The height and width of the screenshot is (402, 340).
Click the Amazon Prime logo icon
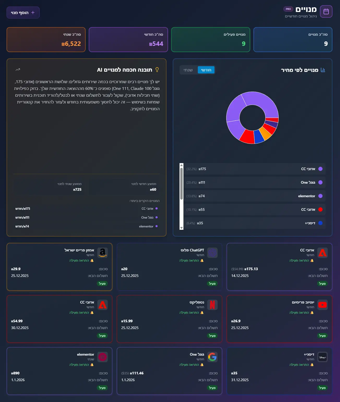click(102, 253)
